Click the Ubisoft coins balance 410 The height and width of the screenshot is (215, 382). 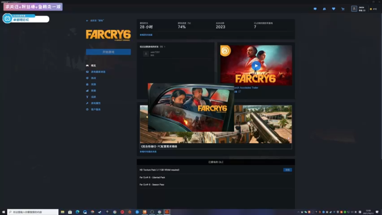click(x=373, y=9)
